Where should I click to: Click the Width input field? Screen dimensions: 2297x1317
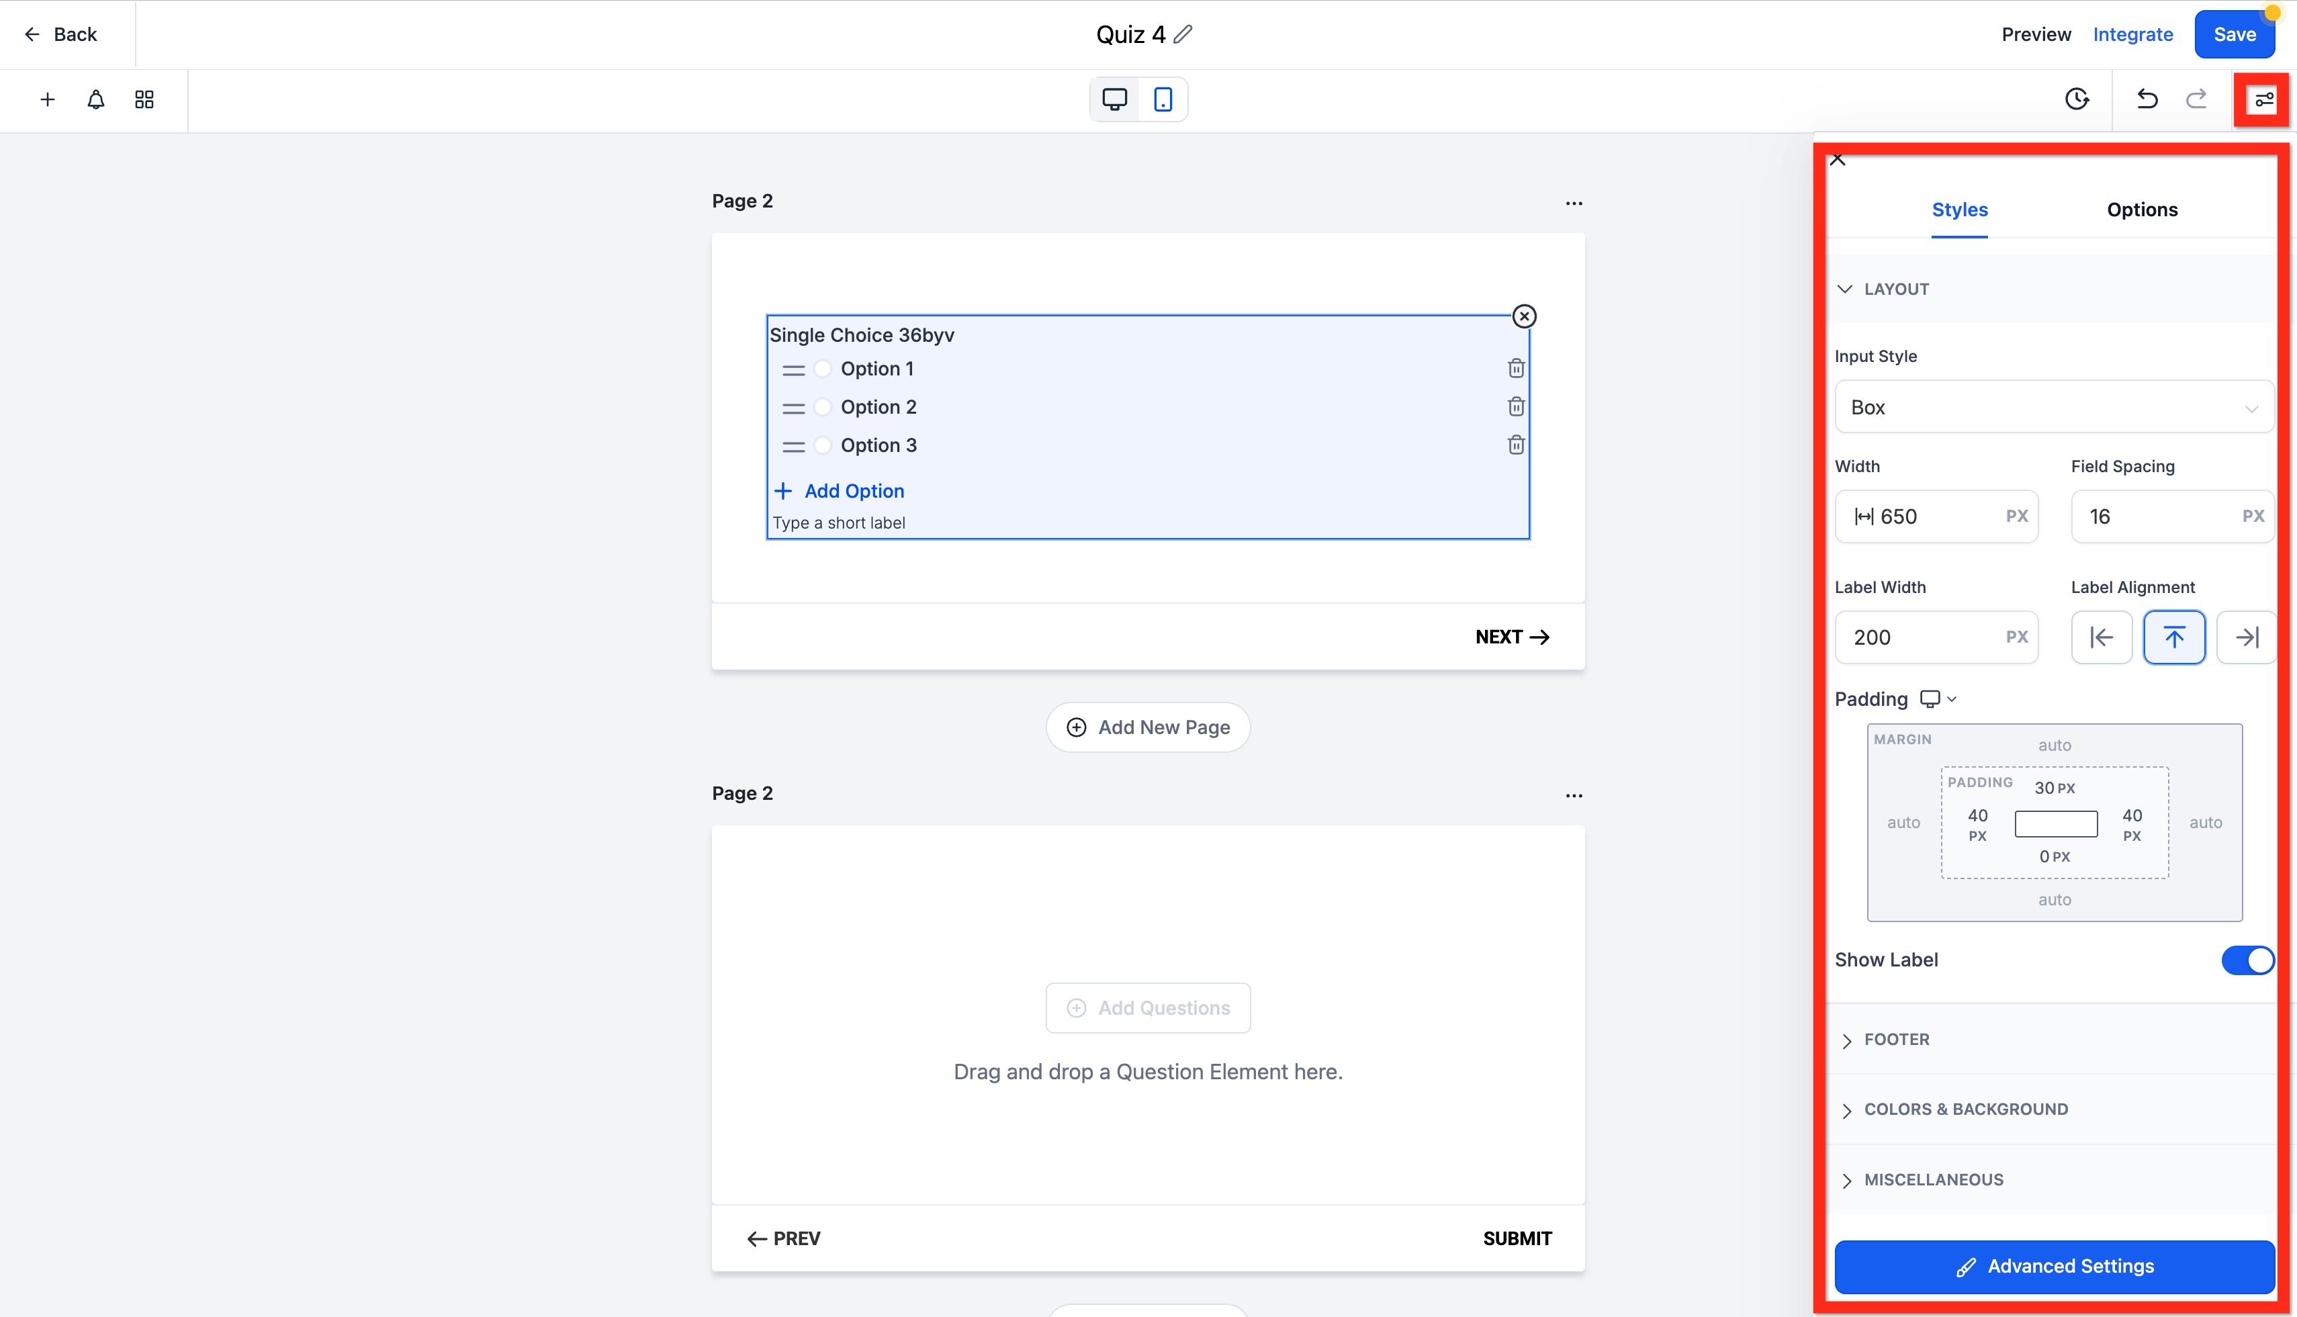click(x=1935, y=516)
